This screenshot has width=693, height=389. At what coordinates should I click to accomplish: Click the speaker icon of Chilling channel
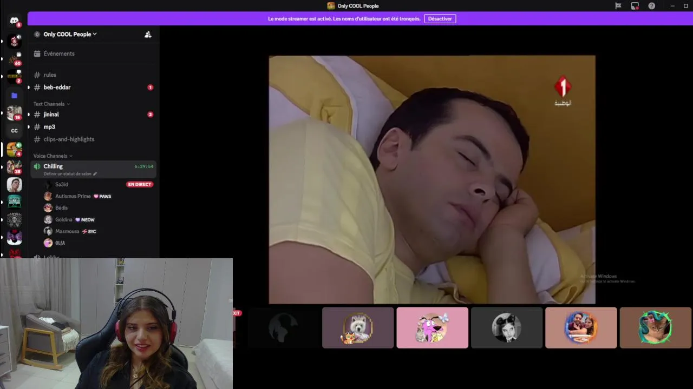point(37,166)
